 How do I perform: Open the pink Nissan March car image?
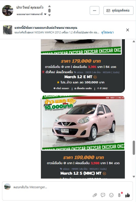click(x=83, y=123)
